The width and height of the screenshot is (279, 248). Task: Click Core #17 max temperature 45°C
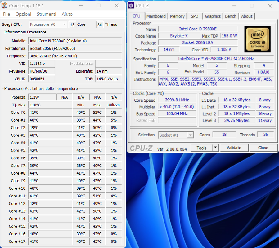coord(97,241)
